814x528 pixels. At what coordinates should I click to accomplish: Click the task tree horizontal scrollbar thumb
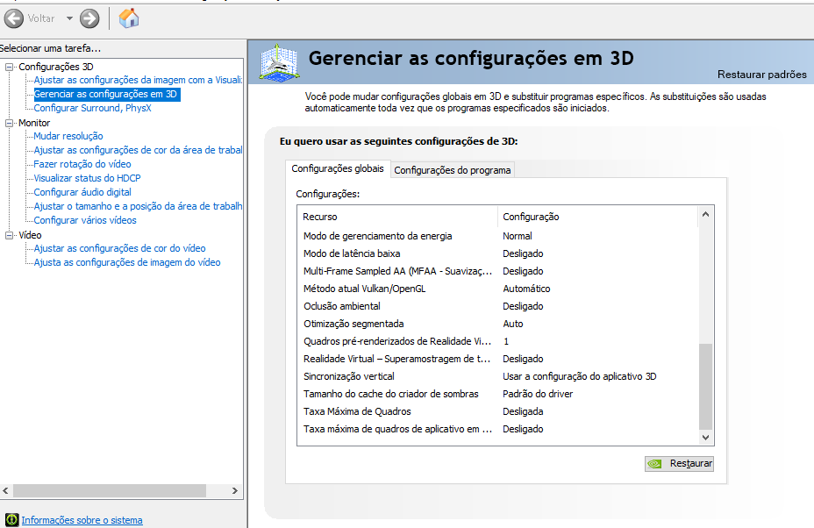coord(110,490)
